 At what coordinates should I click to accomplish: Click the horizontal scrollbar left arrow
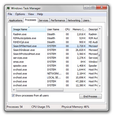pos(14,90)
